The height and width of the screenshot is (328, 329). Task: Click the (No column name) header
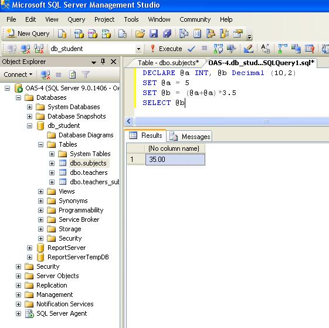175,148
